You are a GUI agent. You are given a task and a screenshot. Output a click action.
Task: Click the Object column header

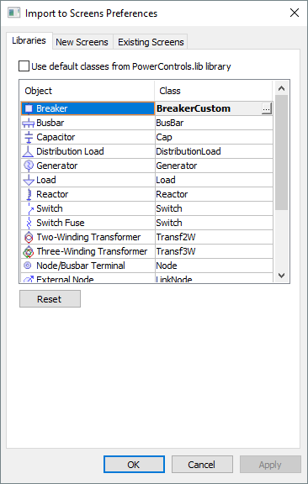coord(88,91)
